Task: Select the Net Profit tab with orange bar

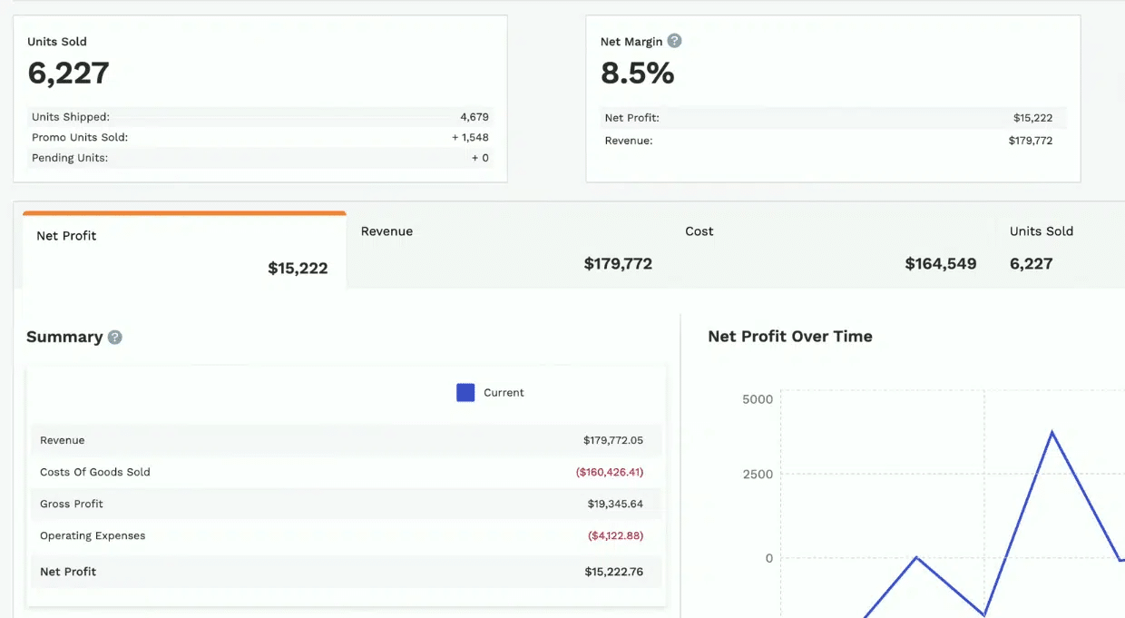Action: [184, 251]
